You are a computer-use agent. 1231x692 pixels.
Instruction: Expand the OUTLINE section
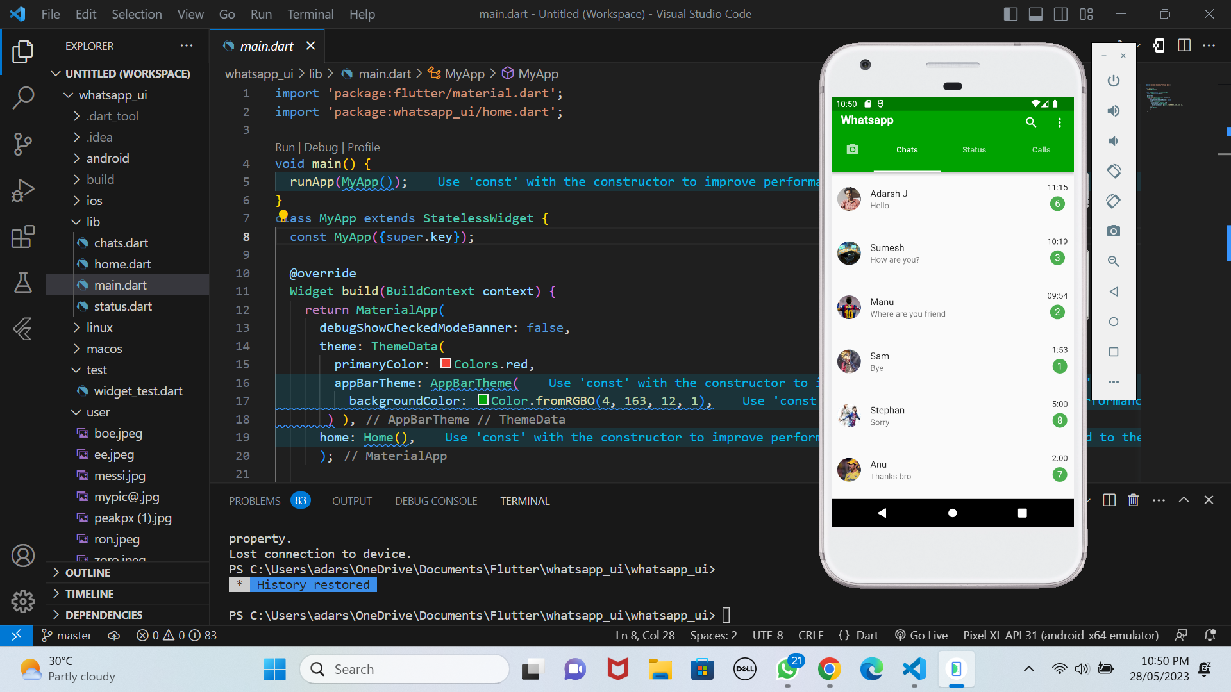128,573
